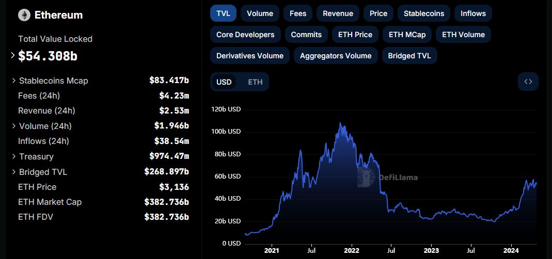Expand the Bridged TVL row
Image resolution: width=552 pixels, height=259 pixels.
pyautogui.click(x=14, y=172)
